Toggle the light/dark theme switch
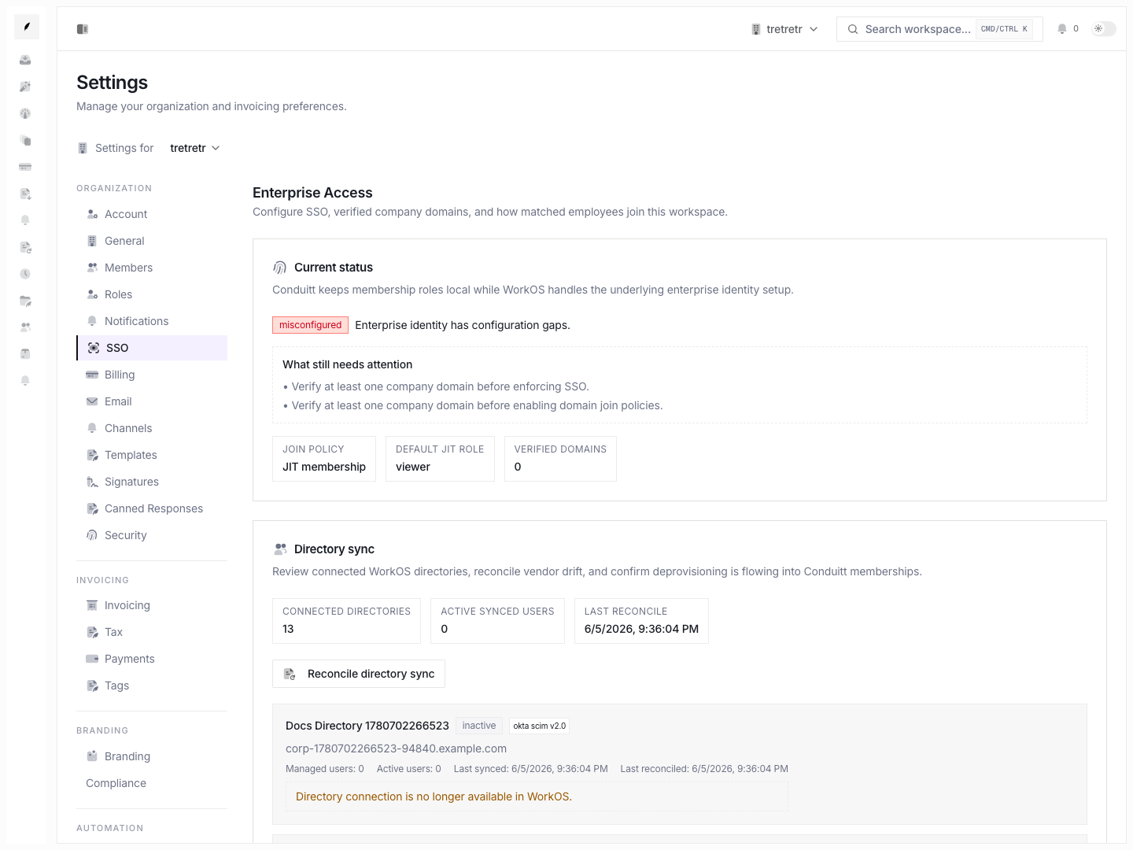The image size is (1133, 850). click(x=1104, y=29)
